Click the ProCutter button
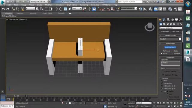192x108 pixels. (x=176, y=31)
